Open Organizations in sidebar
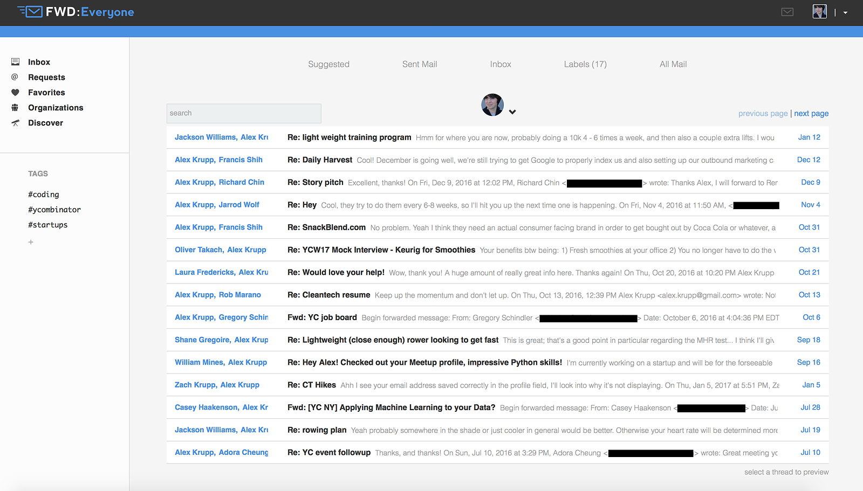The height and width of the screenshot is (491, 863). (x=56, y=107)
